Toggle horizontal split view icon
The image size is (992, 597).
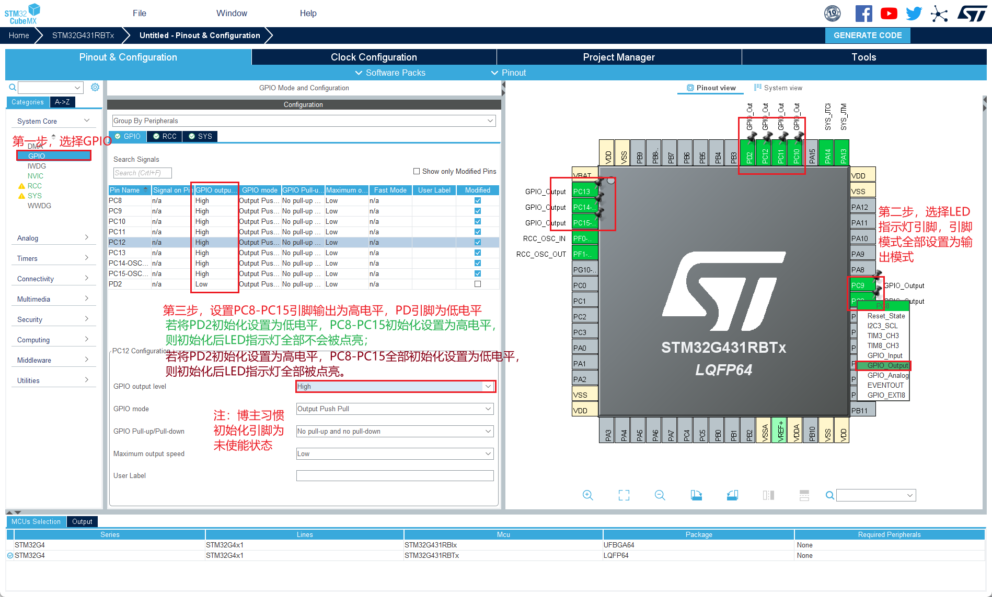pyautogui.click(x=804, y=495)
